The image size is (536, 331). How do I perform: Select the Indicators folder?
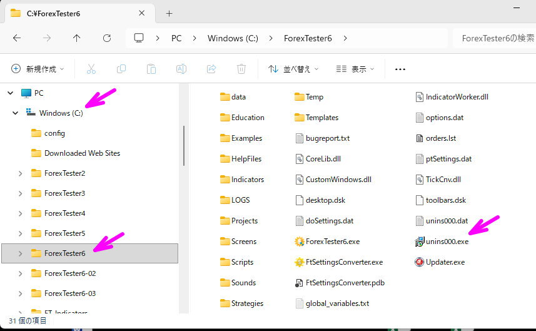coord(242,179)
